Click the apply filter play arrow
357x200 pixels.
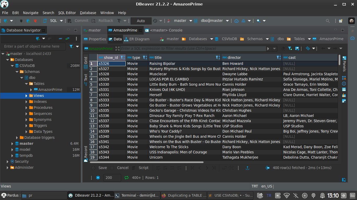(268, 48)
